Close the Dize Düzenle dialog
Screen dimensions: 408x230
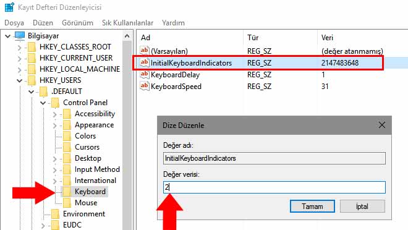(x=381, y=125)
